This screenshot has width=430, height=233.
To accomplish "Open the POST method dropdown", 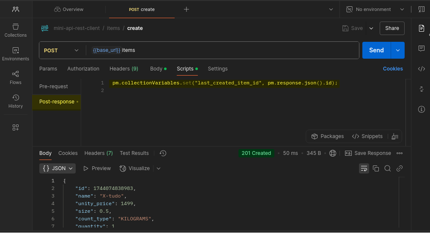I will 61,50.
